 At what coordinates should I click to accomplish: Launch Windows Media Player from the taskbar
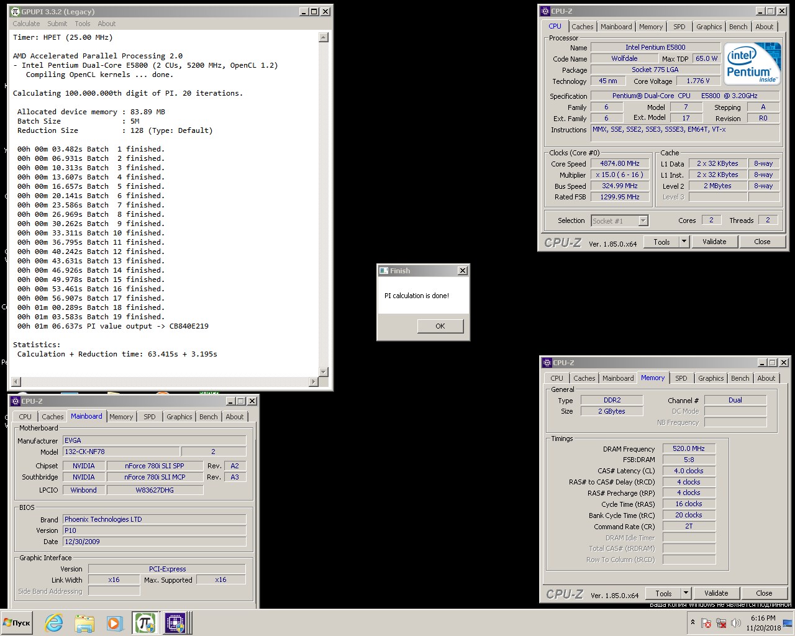tap(114, 622)
